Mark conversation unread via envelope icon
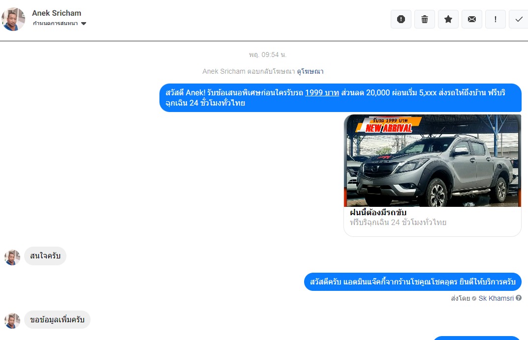The height and width of the screenshot is (340, 528). [471, 19]
